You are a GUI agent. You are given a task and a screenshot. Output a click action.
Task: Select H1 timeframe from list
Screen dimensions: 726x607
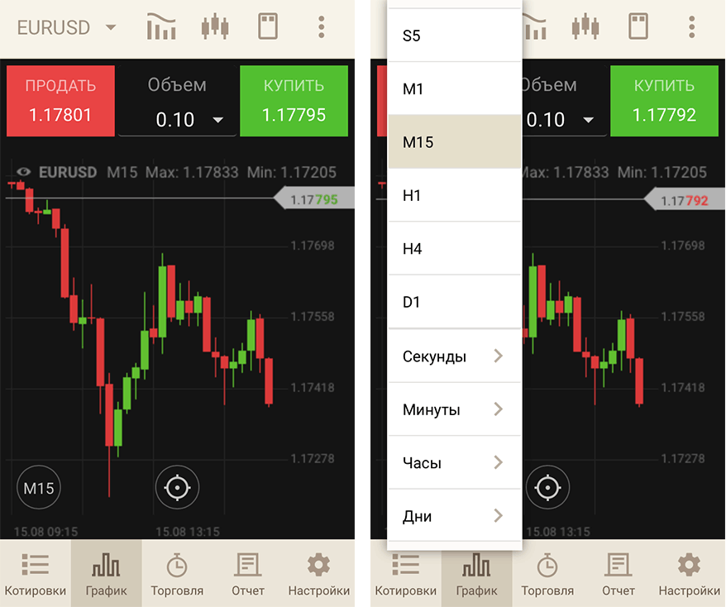(454, 196)
